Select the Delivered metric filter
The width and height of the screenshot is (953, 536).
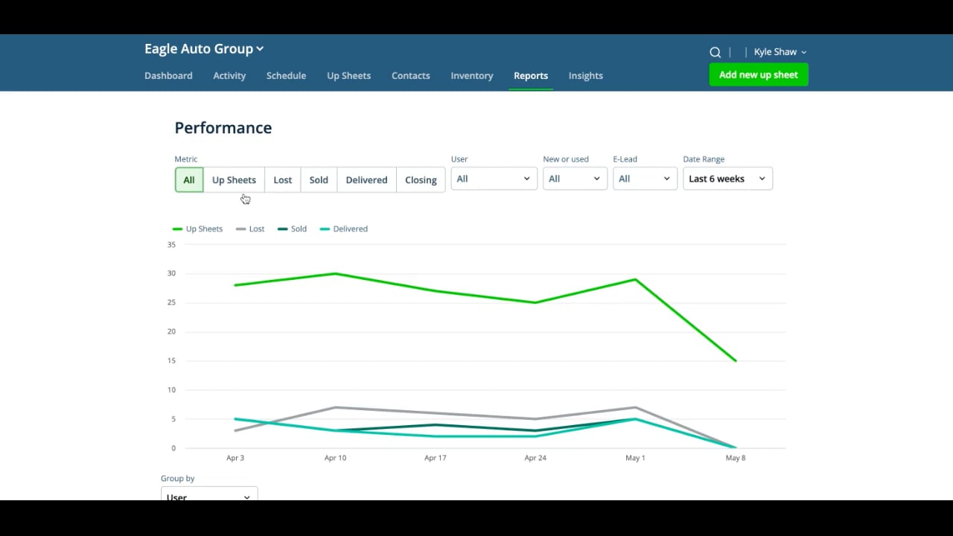366,179
